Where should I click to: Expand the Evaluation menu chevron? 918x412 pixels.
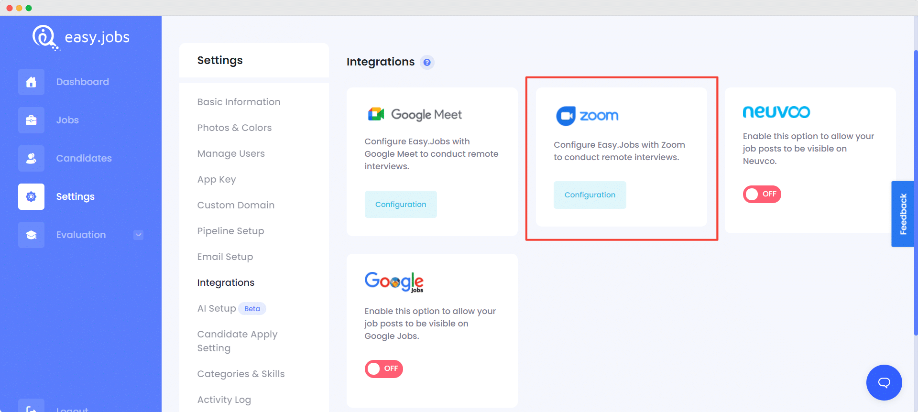click(138, 235)
